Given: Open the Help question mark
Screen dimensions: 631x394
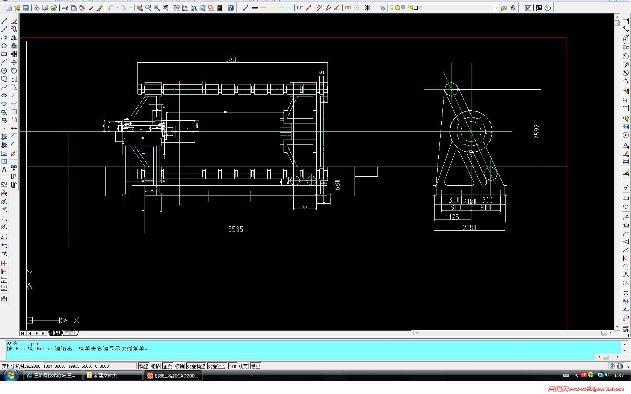Looking at the screenshot, I should [231, 8].
